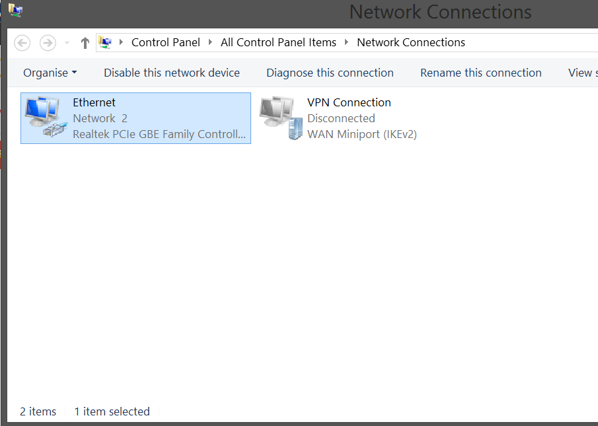Go back using the Back arrow button
This screenshot has height=426, width=598.
point(22,43)
